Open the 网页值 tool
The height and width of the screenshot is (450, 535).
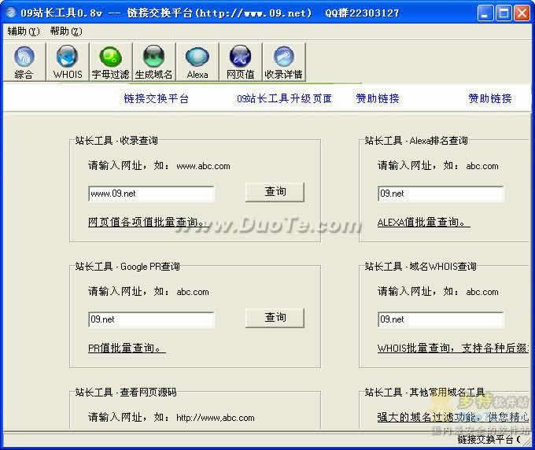[241, 62]
